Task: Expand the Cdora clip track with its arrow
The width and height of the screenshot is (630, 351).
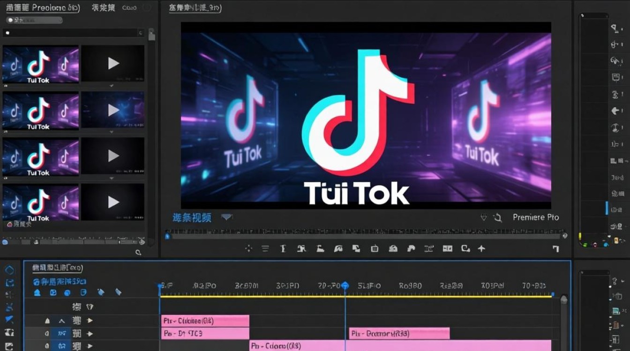Action: [90, 346]
